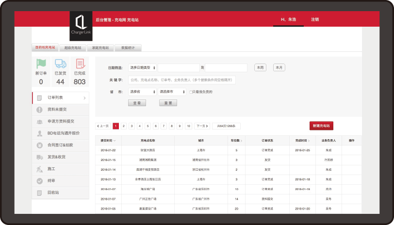Viewport: 394px width, 225px height.
Task: Click the 共64页1266条 page total
Action: (227, 126)
